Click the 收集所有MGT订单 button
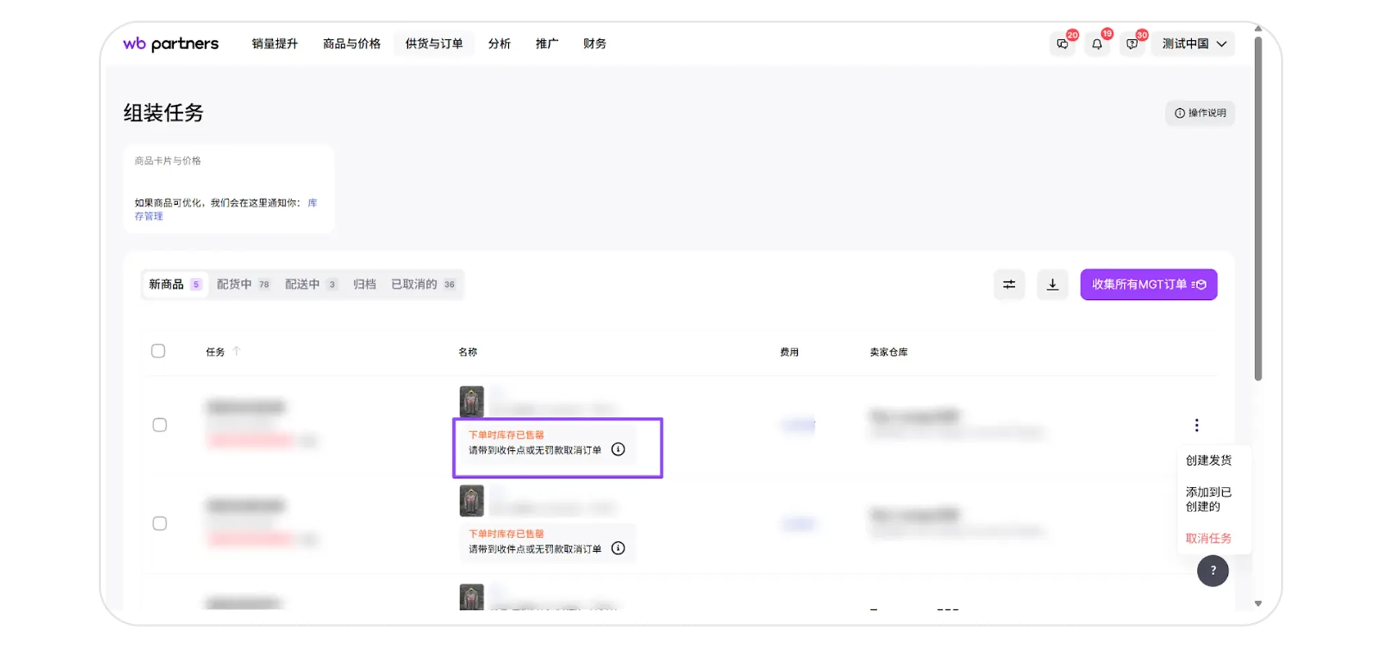The width and height of the screenshot is (1382, 645). pos(1148,284)
